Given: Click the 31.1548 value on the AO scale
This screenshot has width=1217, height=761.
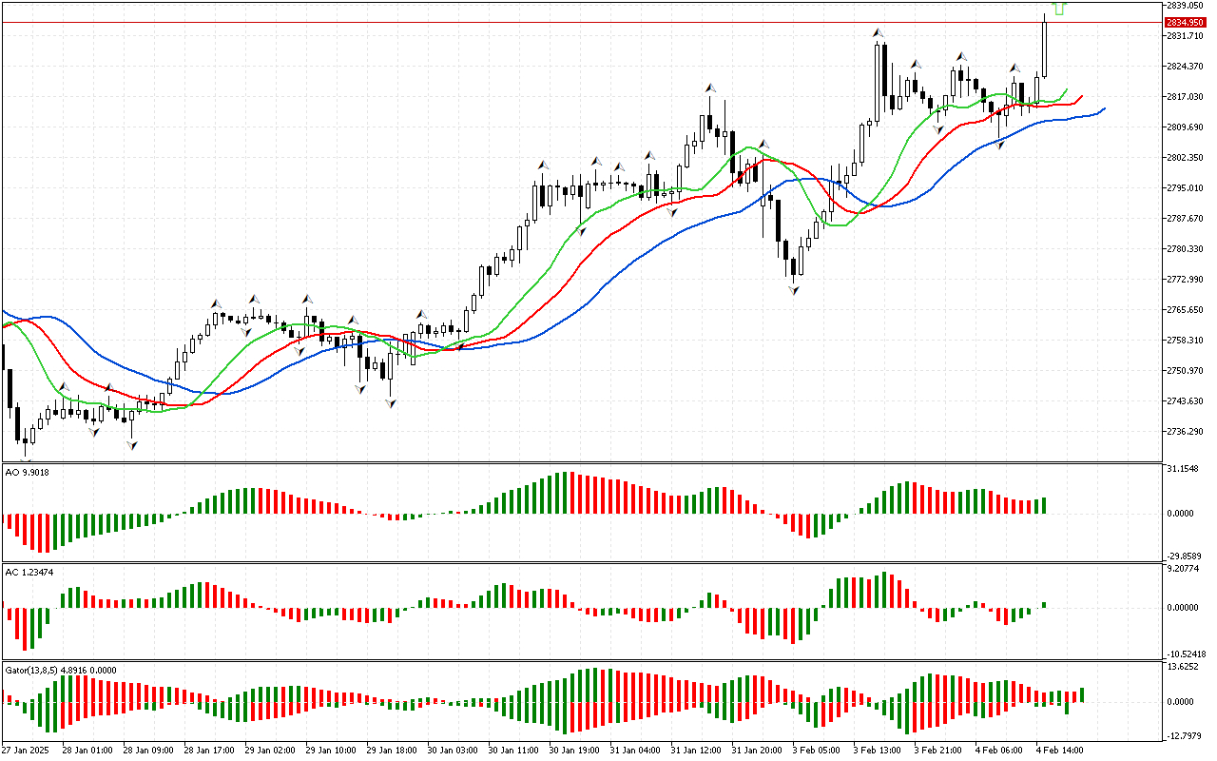Looking at the screenshot, I should 1183,470.
